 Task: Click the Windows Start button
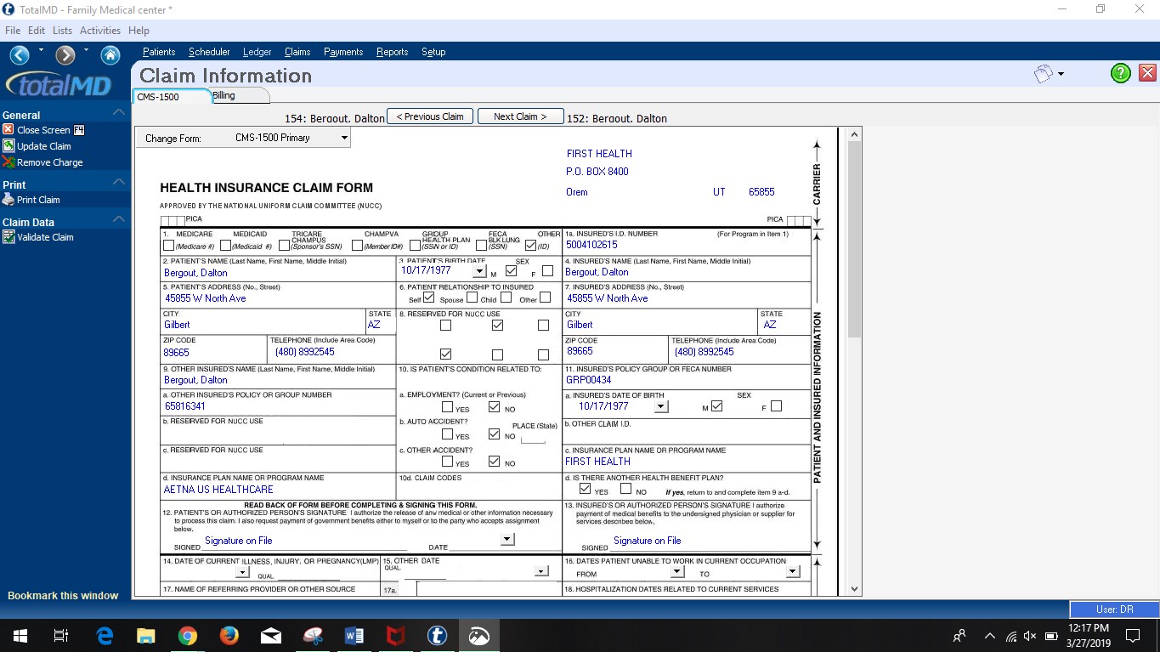pos(20,635)
